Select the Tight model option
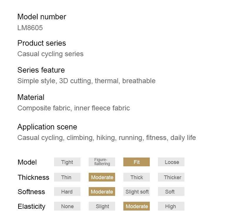Image resolution: width=232 pixels, height=224 pixels. click(67, 162)
